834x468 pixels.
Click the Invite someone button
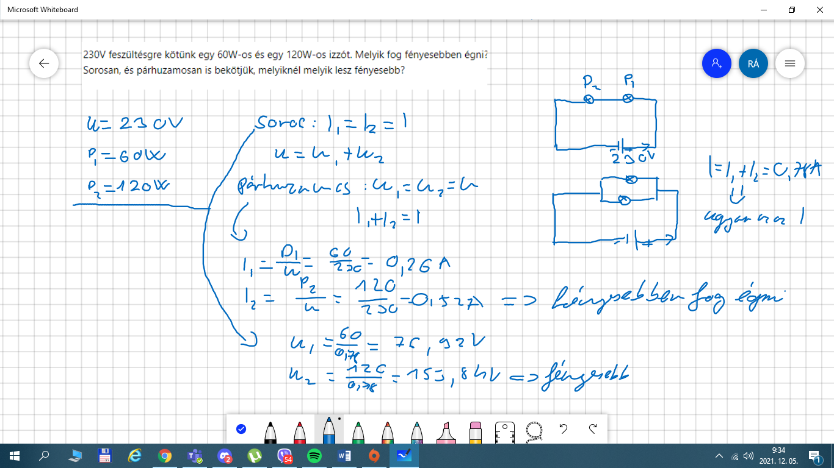point(716,63)
